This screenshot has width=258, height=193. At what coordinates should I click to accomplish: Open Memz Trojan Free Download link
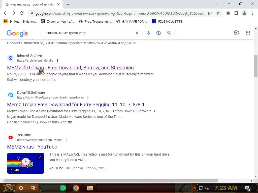pyautogui.click(x=76, y=105)
